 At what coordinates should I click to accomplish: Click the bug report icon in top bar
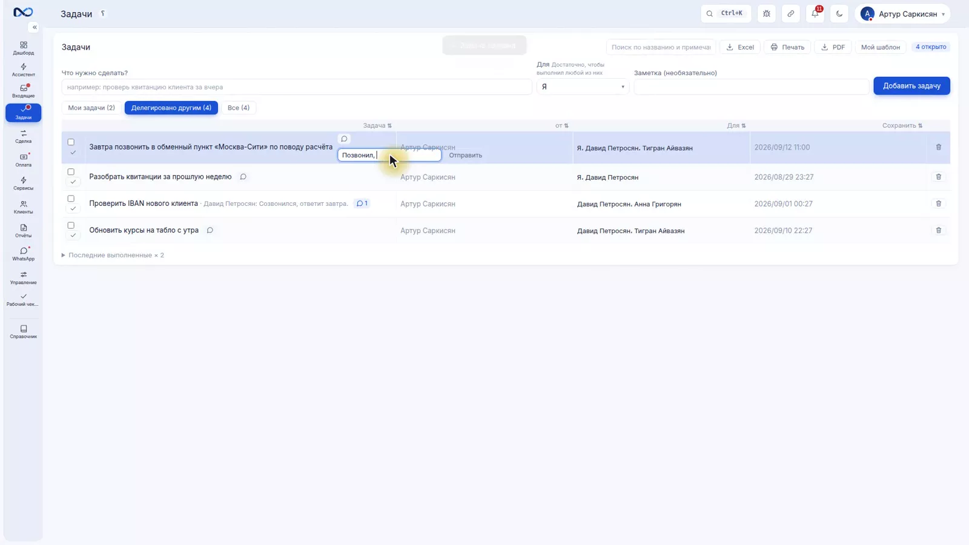767,13
